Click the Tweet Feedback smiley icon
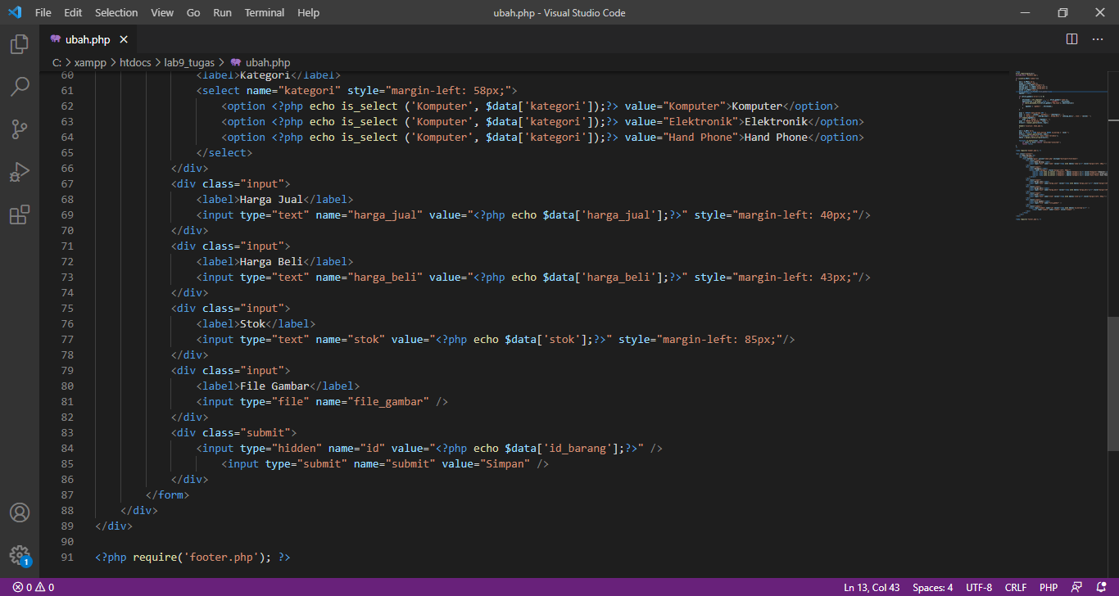 [1076, 587]
